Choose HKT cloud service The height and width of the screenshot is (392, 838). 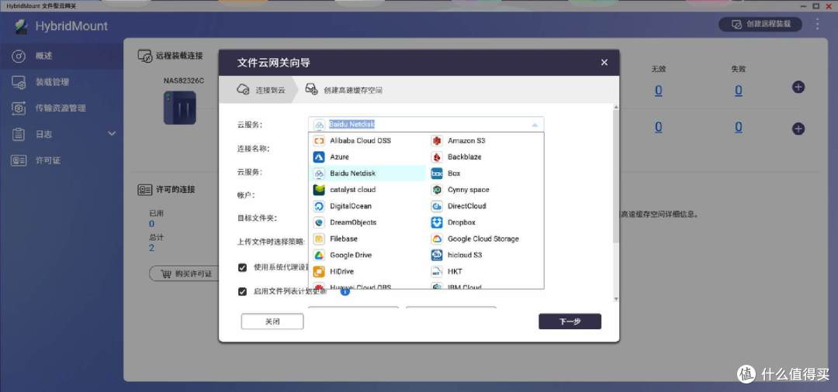tap(485, 271)
